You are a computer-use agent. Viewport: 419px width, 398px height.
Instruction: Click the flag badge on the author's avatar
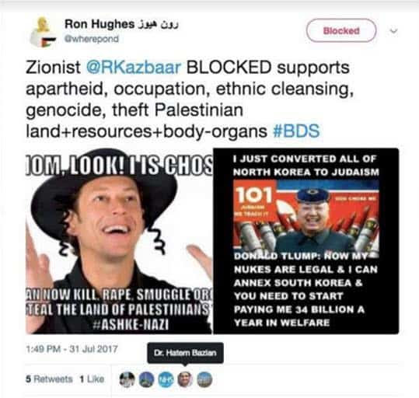49,42
